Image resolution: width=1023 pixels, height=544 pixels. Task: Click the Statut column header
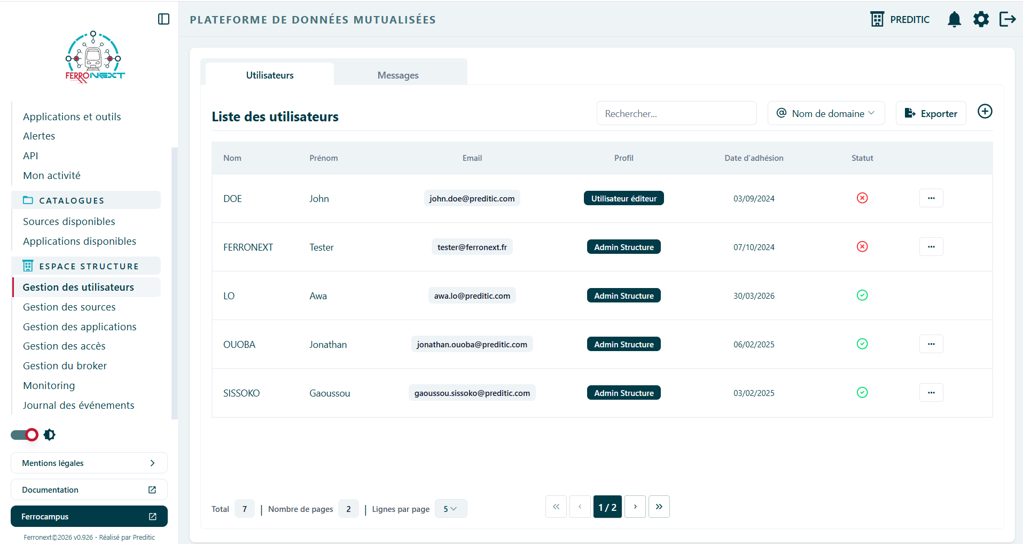point(862,158)
